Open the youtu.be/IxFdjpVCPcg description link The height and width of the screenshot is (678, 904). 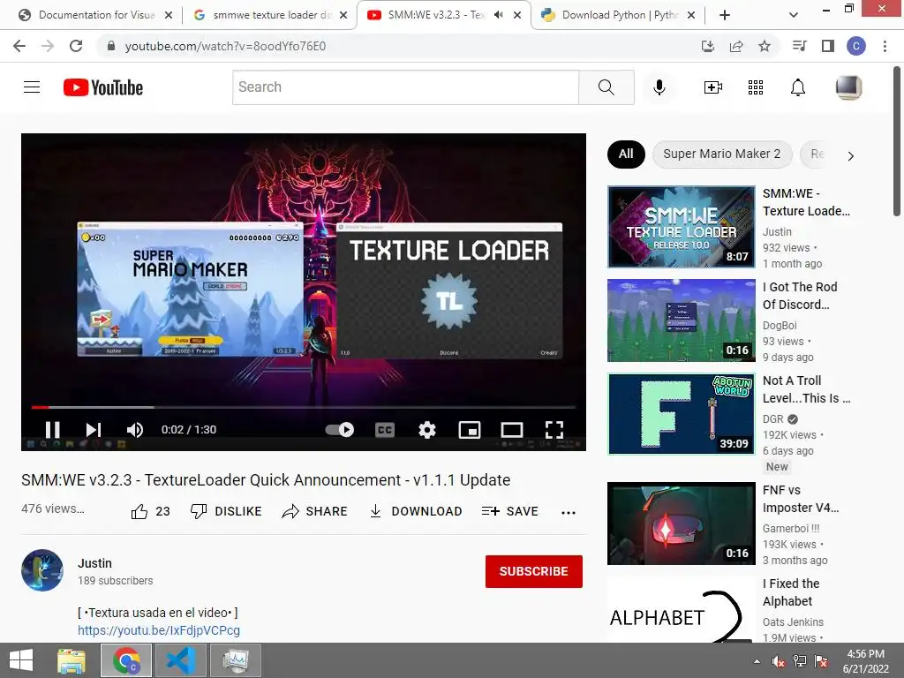[x=159, y=630]
